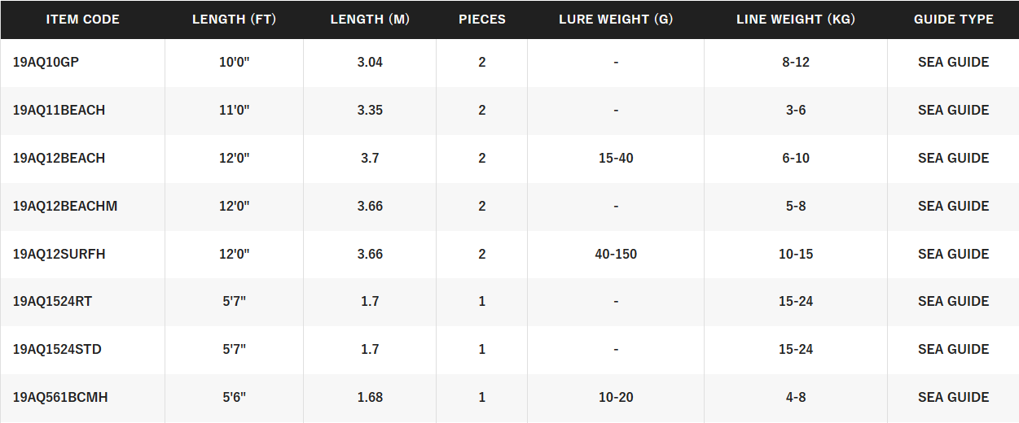
Task: Click the LINE WEIGHT (KG) header
Action: click(796, 20)
